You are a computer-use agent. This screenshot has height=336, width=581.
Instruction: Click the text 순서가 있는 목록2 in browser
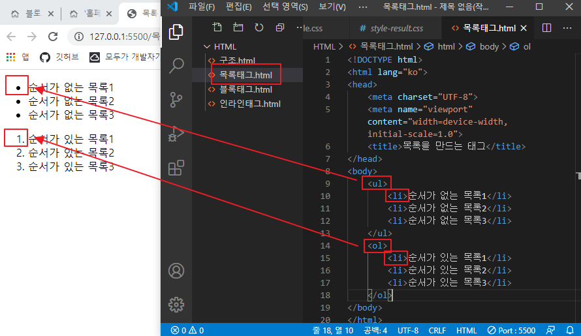(x=71, y=153)
